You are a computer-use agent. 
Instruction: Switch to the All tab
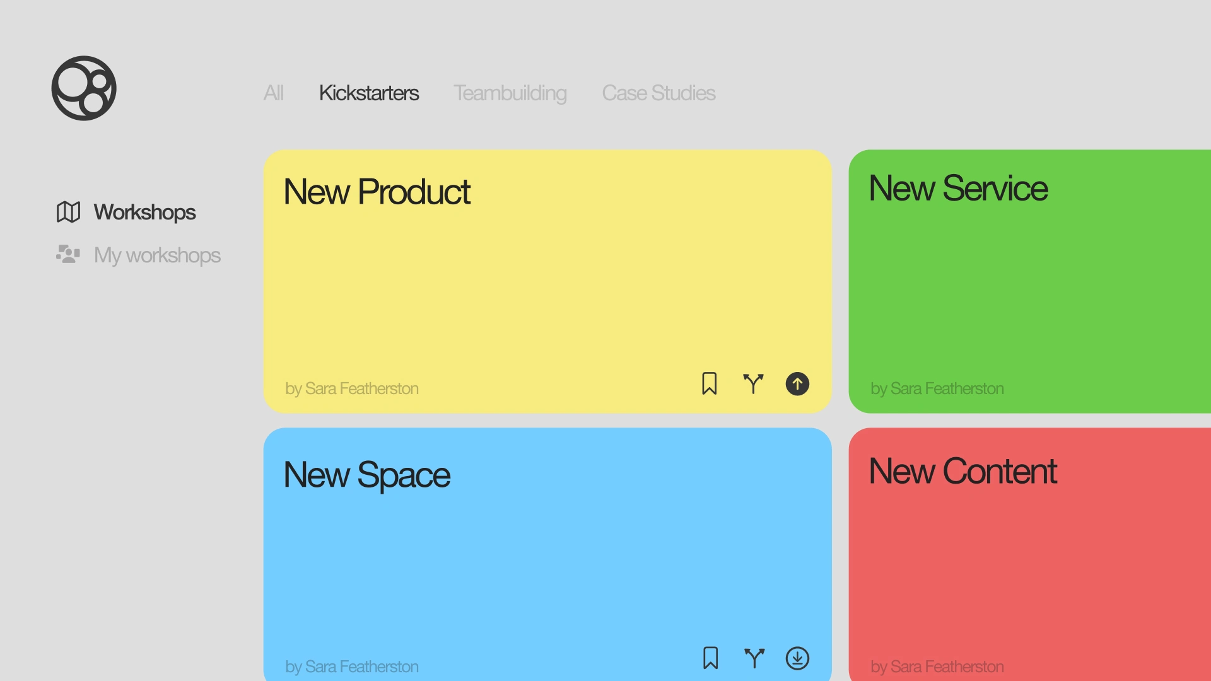274,93
